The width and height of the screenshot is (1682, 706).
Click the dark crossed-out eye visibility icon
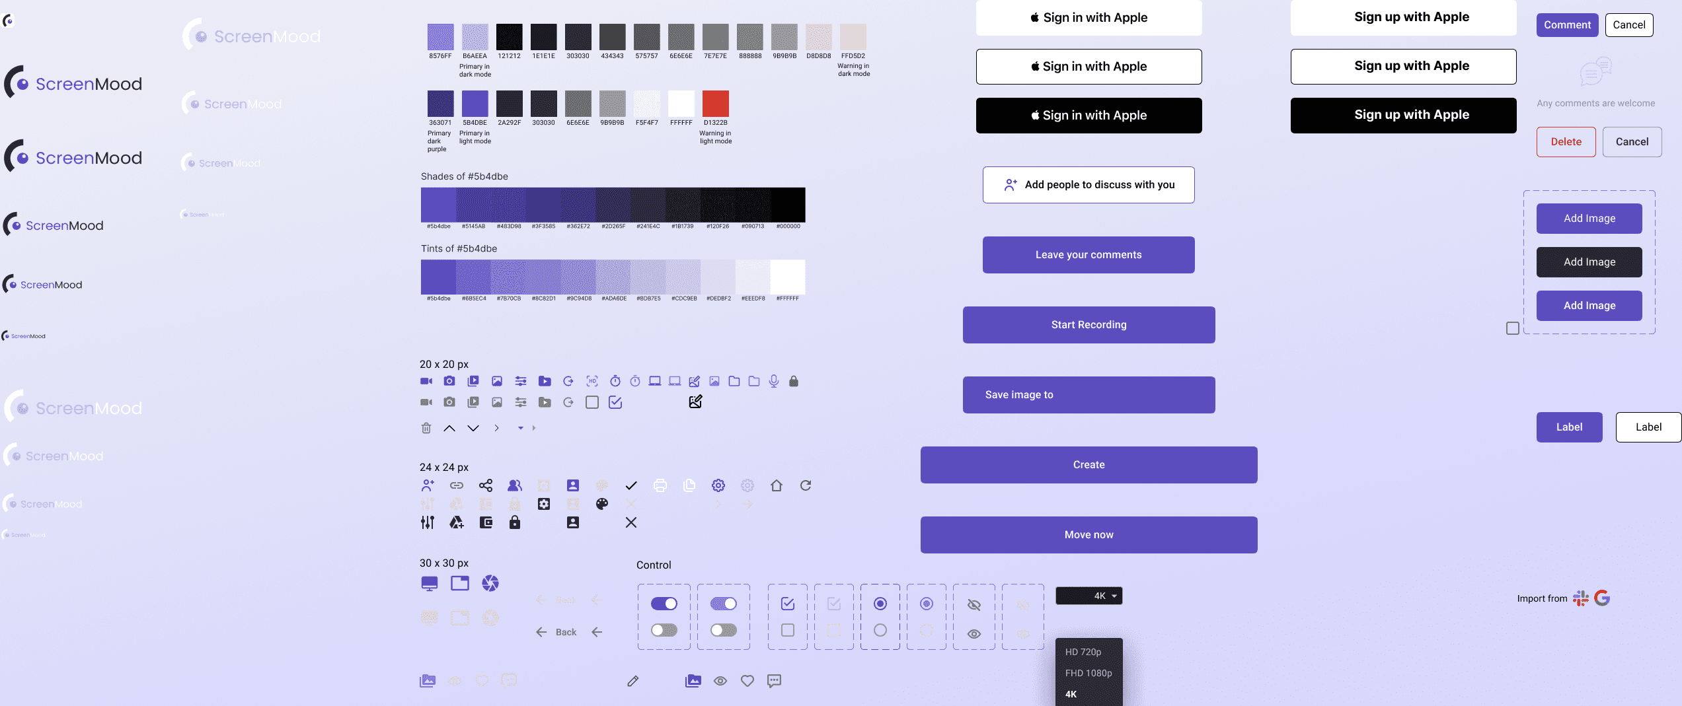[974, 604]
